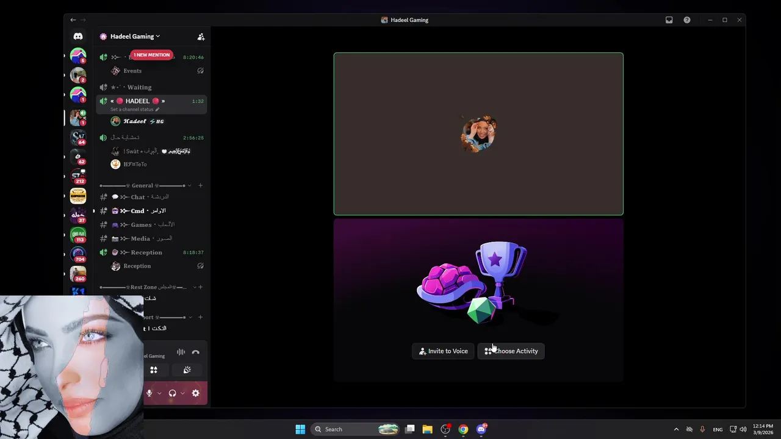Jump to the 1 New Mention pill

coord(152,55)
